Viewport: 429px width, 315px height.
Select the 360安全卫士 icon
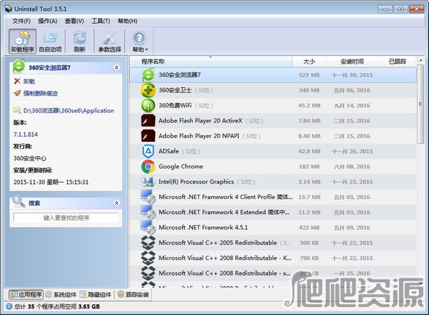[148, 90]
